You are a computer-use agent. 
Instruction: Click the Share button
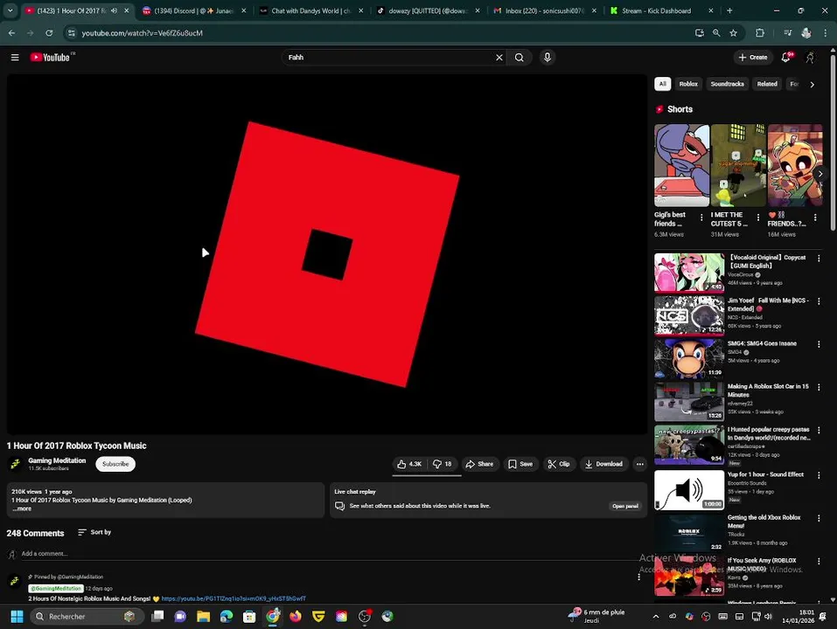coord(479,464)
